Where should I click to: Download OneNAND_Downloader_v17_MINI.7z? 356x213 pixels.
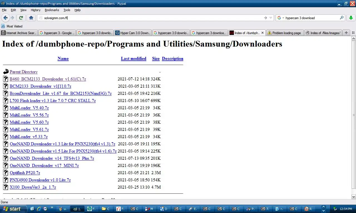44,166
